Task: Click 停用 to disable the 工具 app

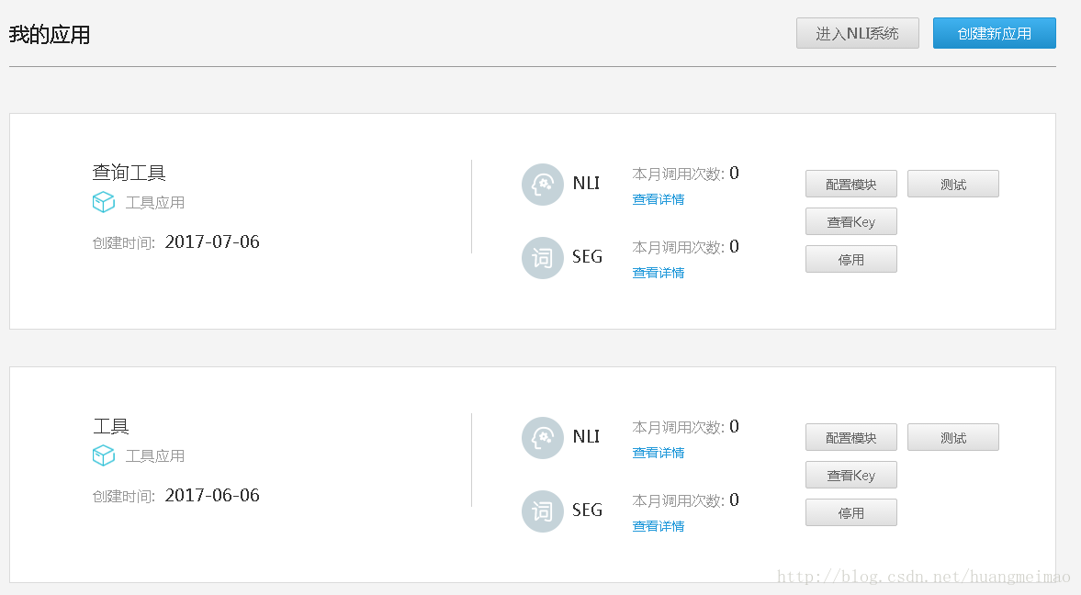Action: click(x=851, y=513)
